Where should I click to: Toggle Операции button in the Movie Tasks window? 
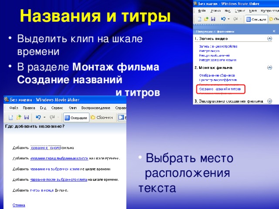click(x=256, y=19)
